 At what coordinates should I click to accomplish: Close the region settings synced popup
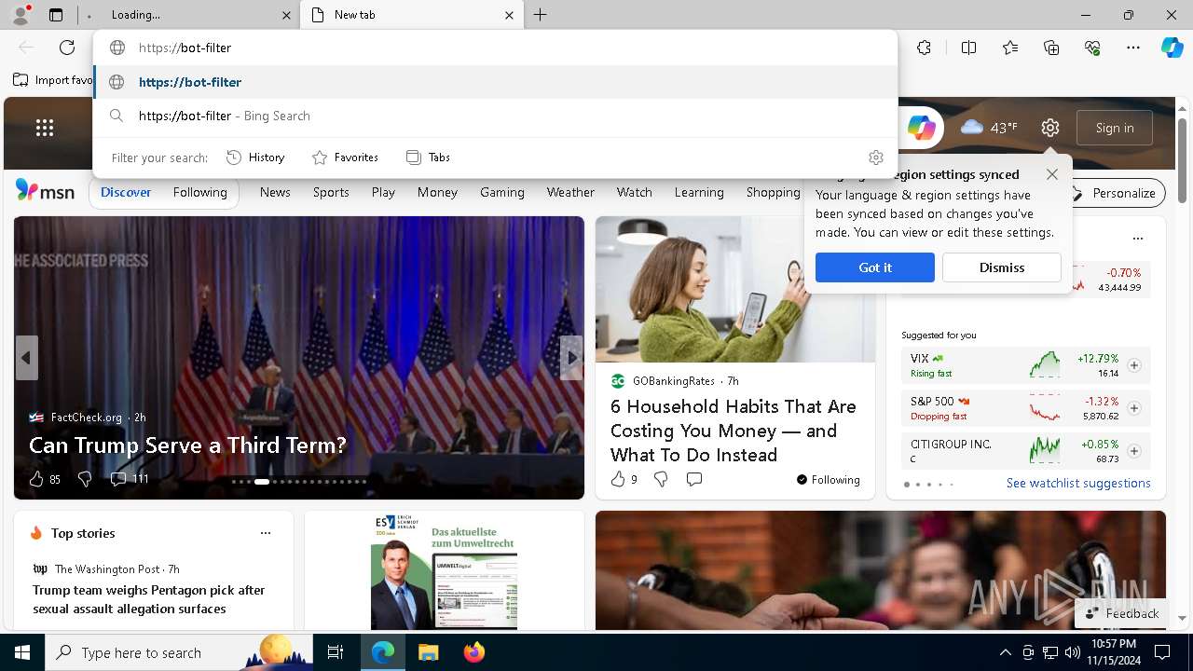(1052, 174)
